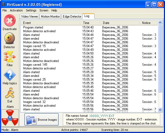Trigger the red radiation Alarm icon
Screen dimensions: 165x133
(x=10, y=118)
